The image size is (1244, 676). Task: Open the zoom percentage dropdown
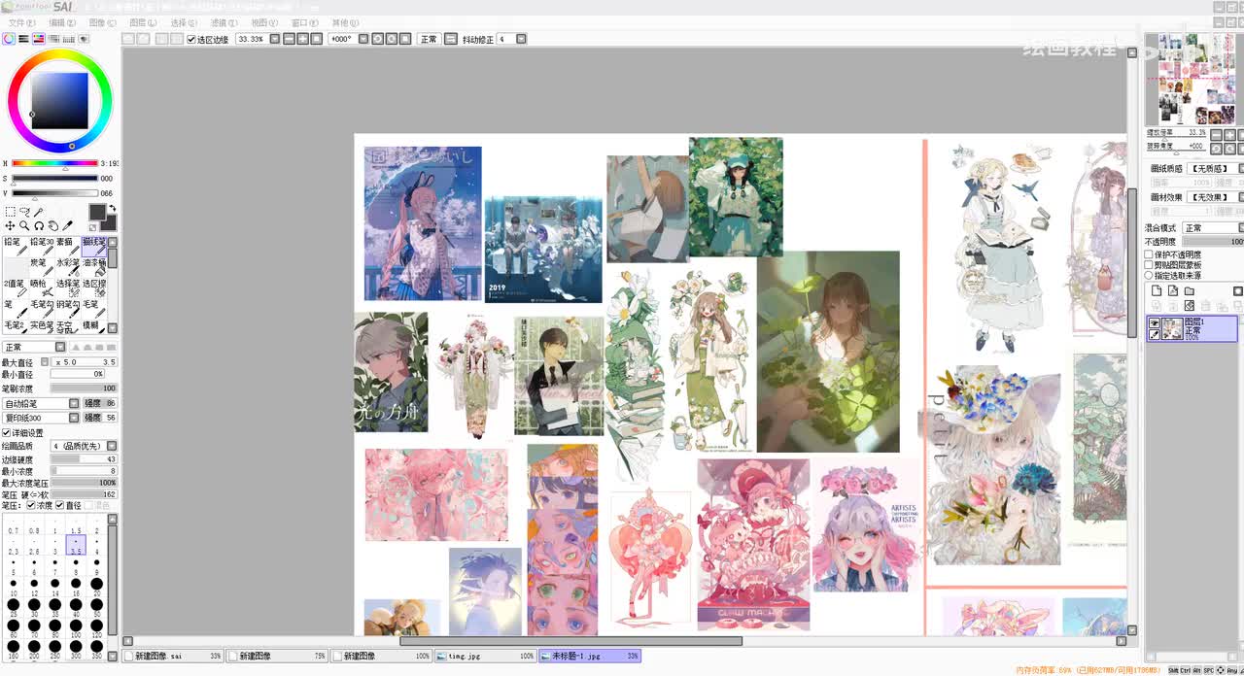(x=275, y=39)
